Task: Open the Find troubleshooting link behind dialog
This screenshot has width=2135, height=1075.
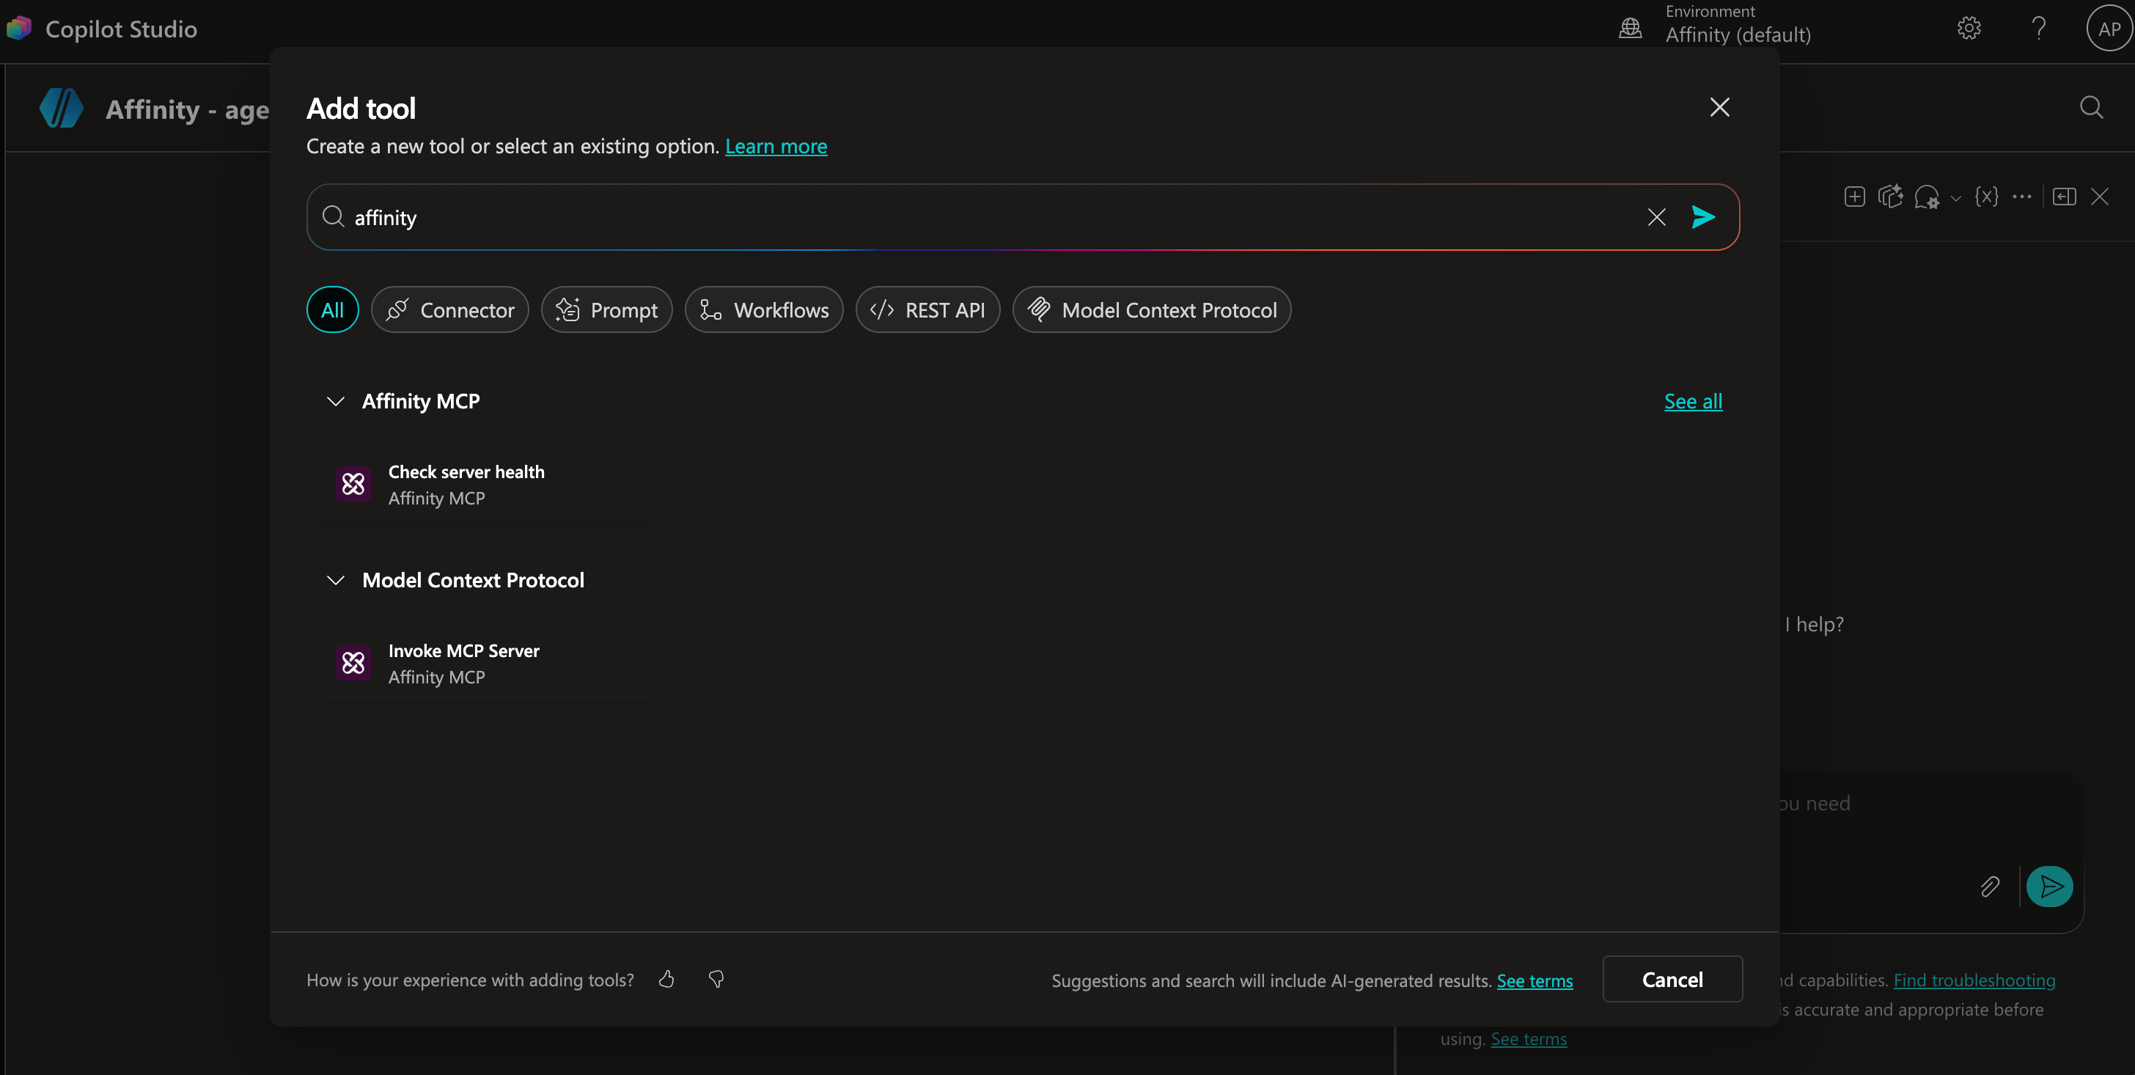Action: [x=1974, y=980]
